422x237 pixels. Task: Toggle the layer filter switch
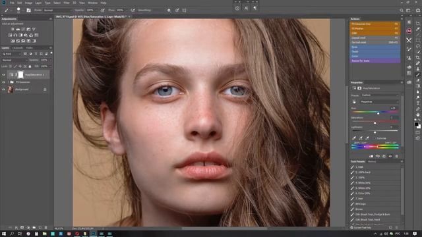(51, 53)
